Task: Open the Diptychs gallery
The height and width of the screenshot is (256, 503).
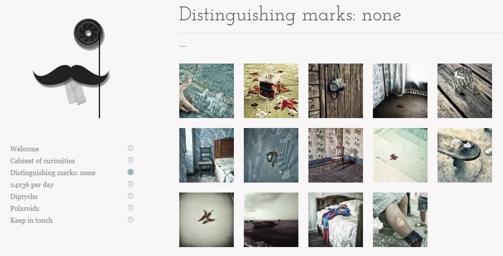Action: pos(24,197)
